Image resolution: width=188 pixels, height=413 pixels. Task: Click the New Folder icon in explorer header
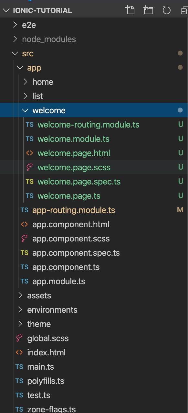[x=148, y=10]
